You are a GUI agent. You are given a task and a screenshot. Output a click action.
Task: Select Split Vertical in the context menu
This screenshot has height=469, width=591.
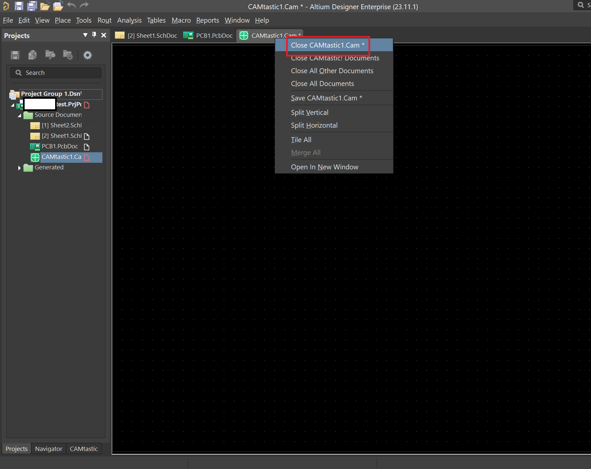point(309,113)
